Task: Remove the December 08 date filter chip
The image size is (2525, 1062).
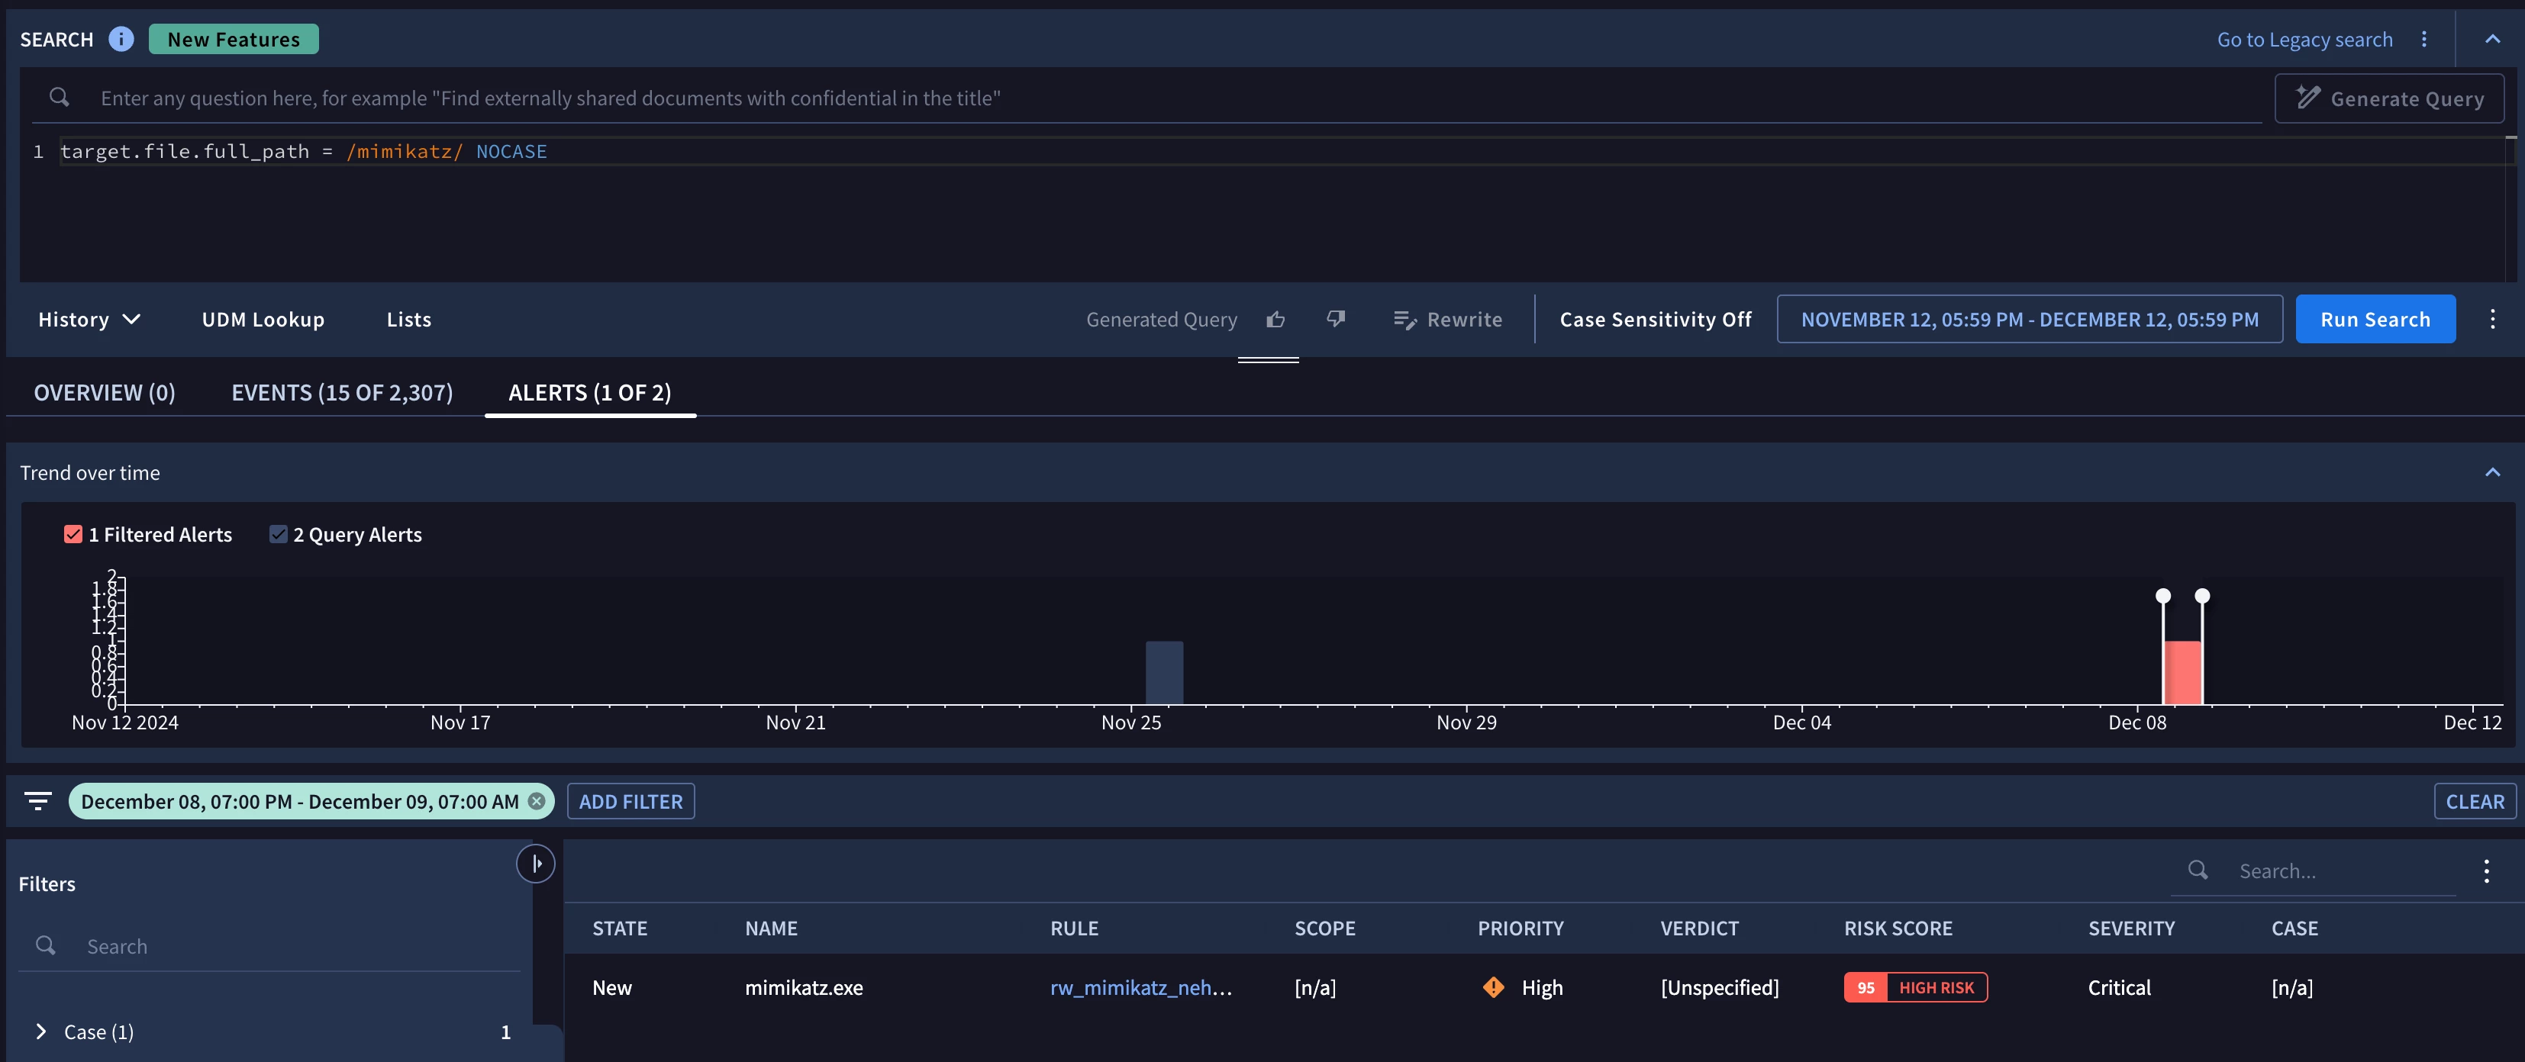Action: tap(536, 801)
